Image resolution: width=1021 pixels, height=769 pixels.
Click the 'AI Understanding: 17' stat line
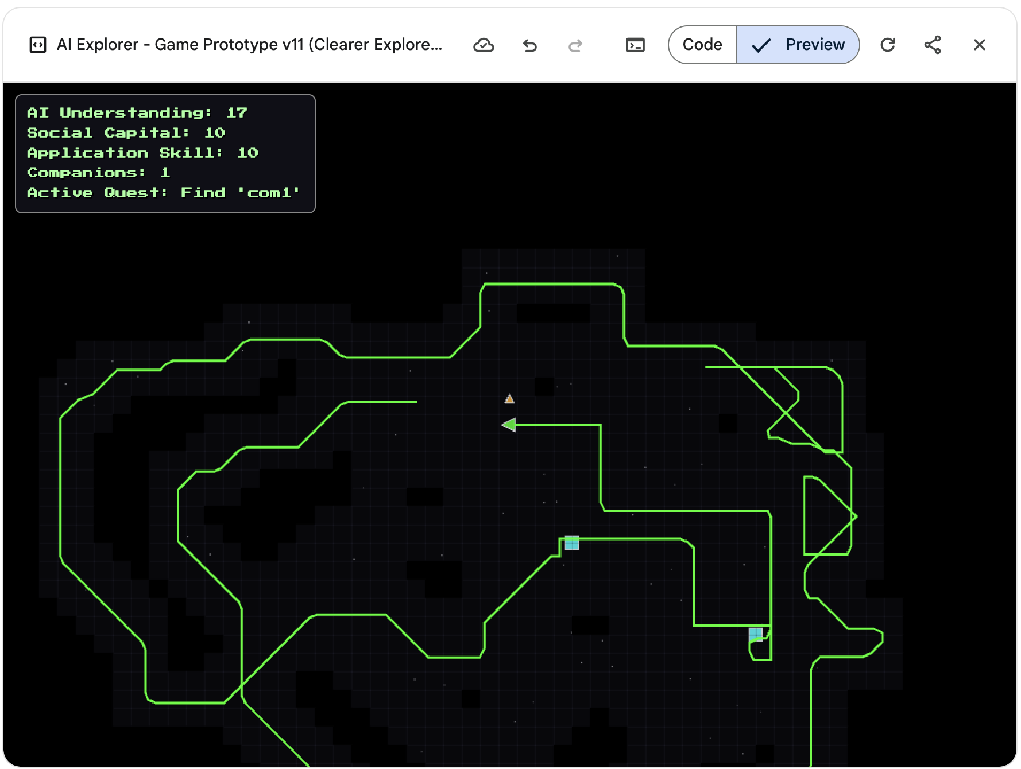[x=137, y=112]
